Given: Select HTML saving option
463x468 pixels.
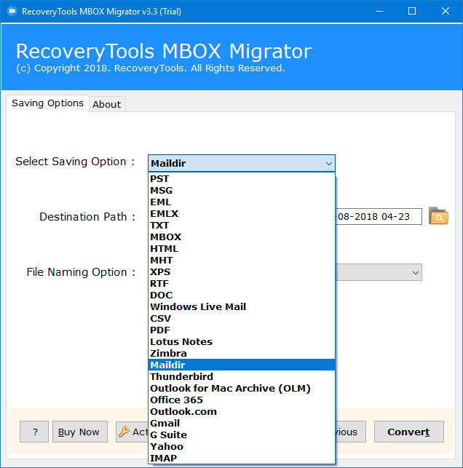Looking at the screenshot, I should coord(242,249).
